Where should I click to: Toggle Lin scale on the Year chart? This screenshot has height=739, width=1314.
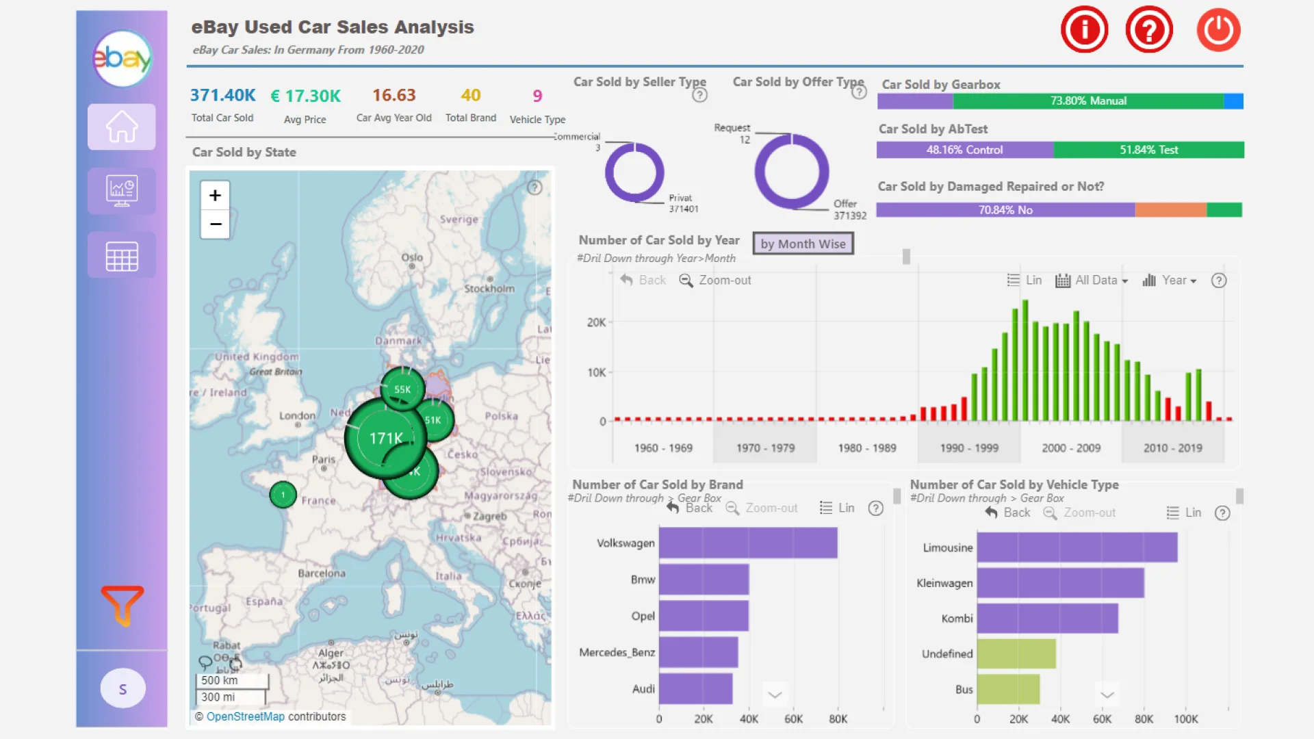(x=1025, y=280)
